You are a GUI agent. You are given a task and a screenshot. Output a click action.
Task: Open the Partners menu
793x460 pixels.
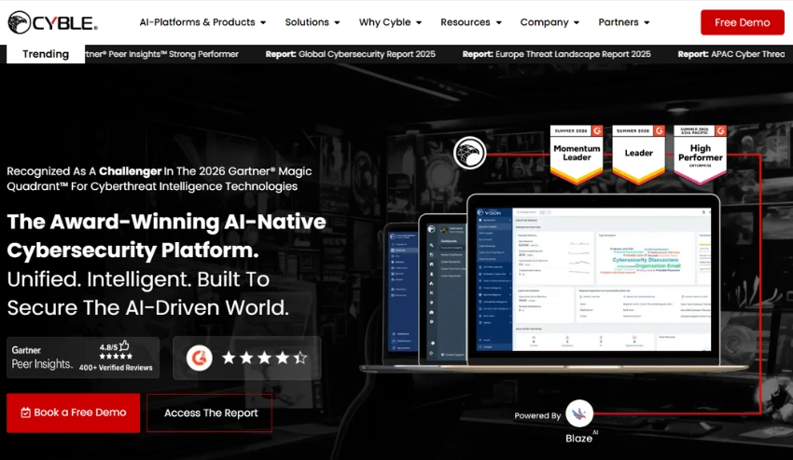[623, 22]
